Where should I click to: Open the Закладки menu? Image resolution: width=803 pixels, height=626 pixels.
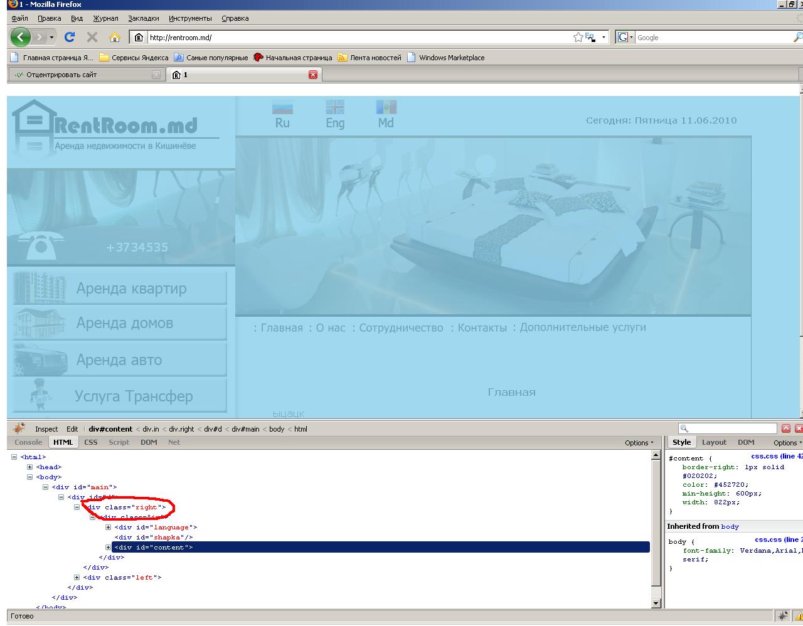(x=143, y=18)
